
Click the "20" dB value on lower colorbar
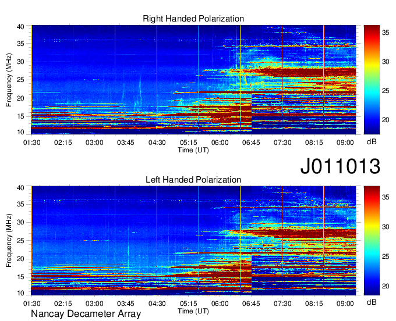tap(386, 286)
